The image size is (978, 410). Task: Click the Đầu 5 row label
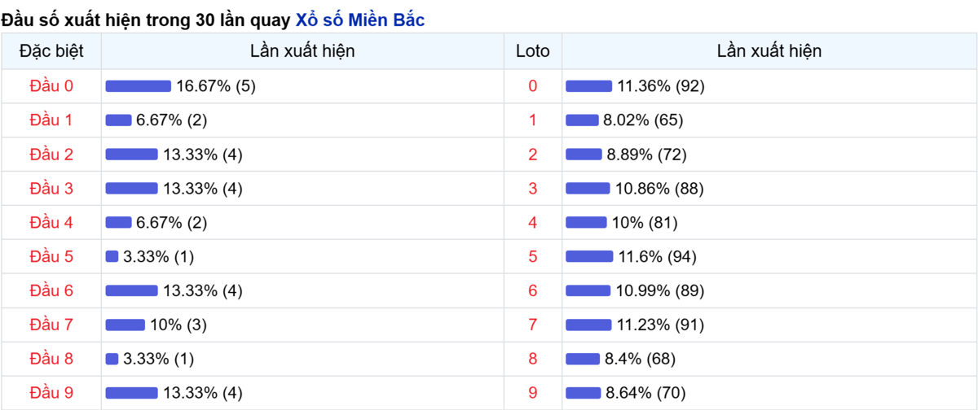tap(51, 257)
